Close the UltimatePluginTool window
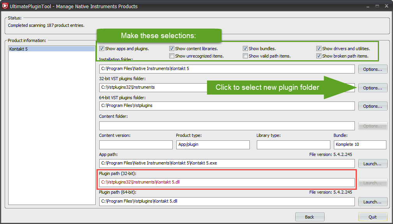 [387, 6]
